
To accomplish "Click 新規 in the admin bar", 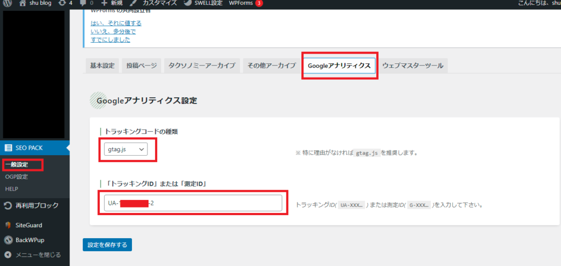I will coord(116,3).
